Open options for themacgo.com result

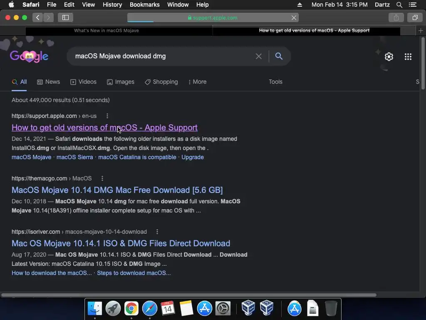[x=102, y=178]
